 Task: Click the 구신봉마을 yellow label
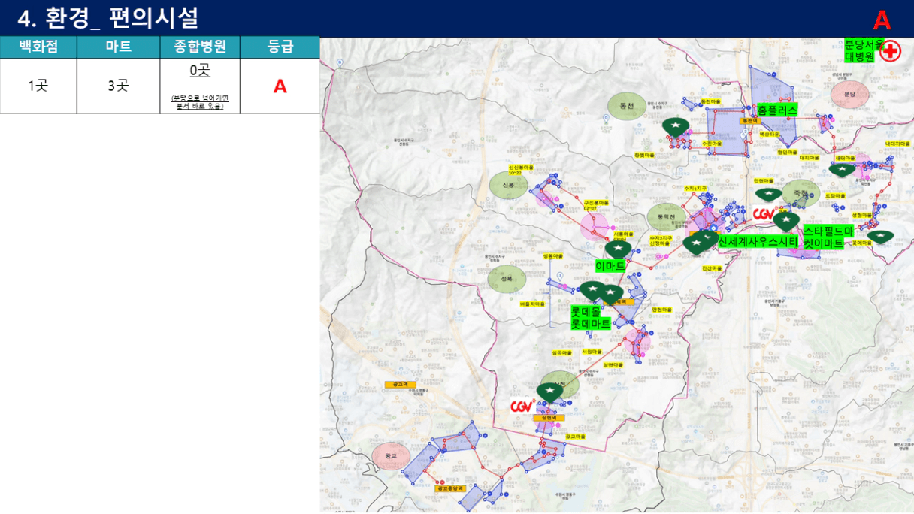click(x=596, y=204)
